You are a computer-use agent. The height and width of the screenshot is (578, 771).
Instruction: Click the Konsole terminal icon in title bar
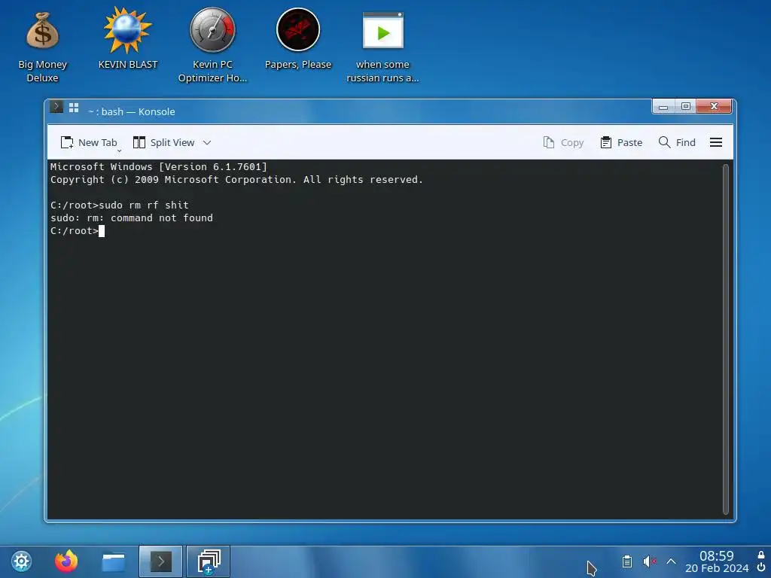tap(56, 107)
